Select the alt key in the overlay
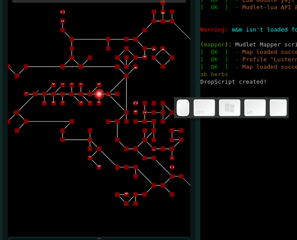The image size is (297, 240). [255, 108]
